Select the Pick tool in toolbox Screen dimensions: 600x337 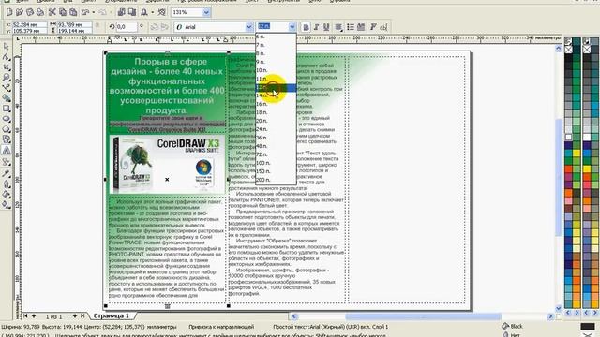(x=7, y=47)
